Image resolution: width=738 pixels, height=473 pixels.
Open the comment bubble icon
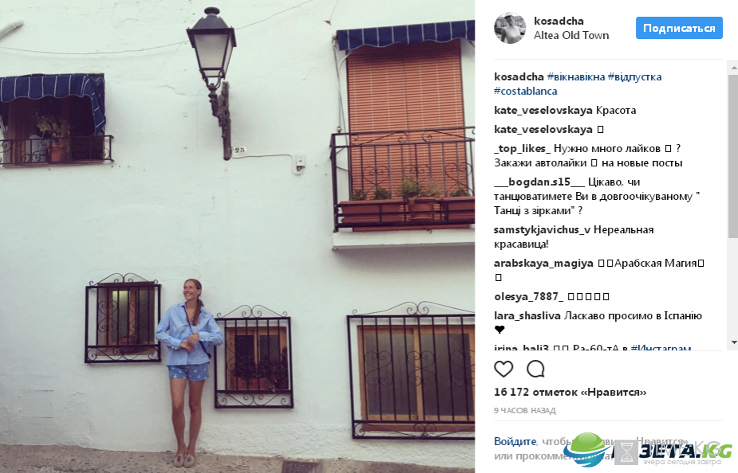pos(535,369)
